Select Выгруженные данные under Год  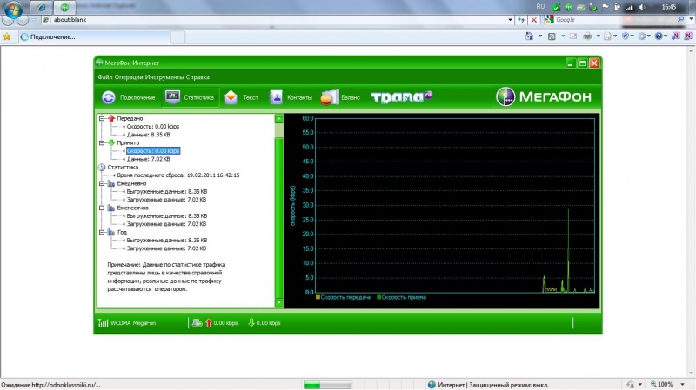pyautogui.click(x=167, y=241)
